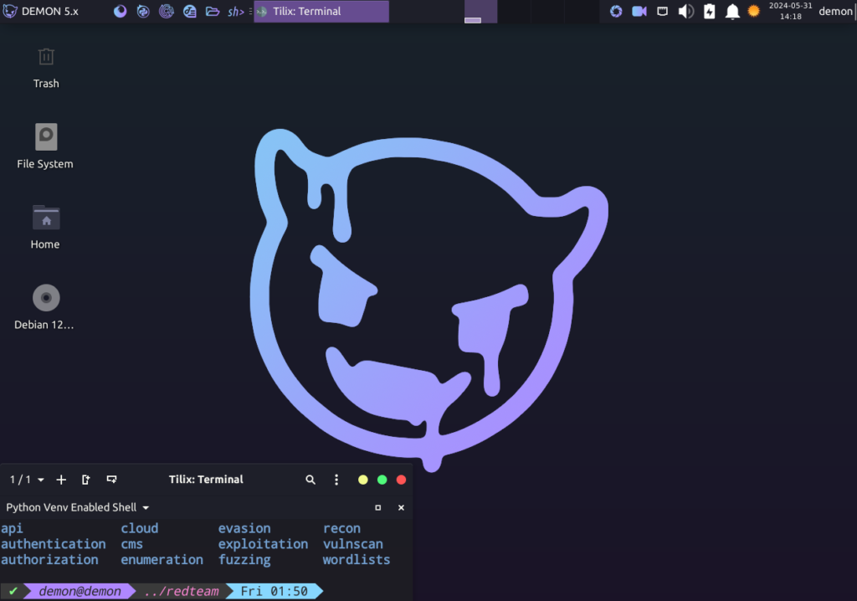Select the Trash desktop icon
857x601 pixels.
(x=46, y=69)
